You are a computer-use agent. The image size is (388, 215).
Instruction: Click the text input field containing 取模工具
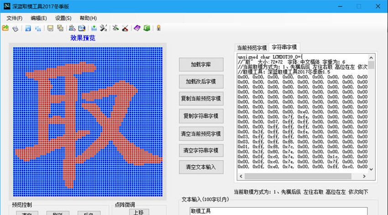tap(278, 211)
